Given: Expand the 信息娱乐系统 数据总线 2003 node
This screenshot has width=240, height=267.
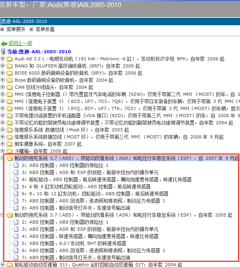Looking at the screenshot, I should click(2, 129).
